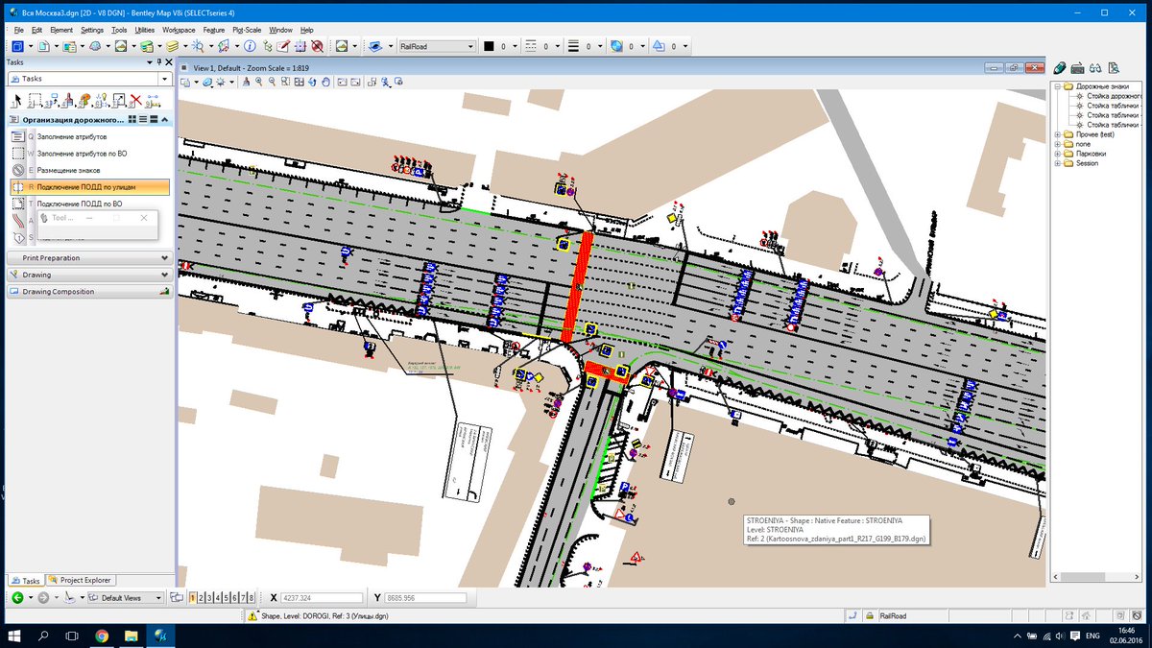Launch Google Chrome from the taskbar
The width and height of the screenshot is (1152, 648).
coord(103,636)
